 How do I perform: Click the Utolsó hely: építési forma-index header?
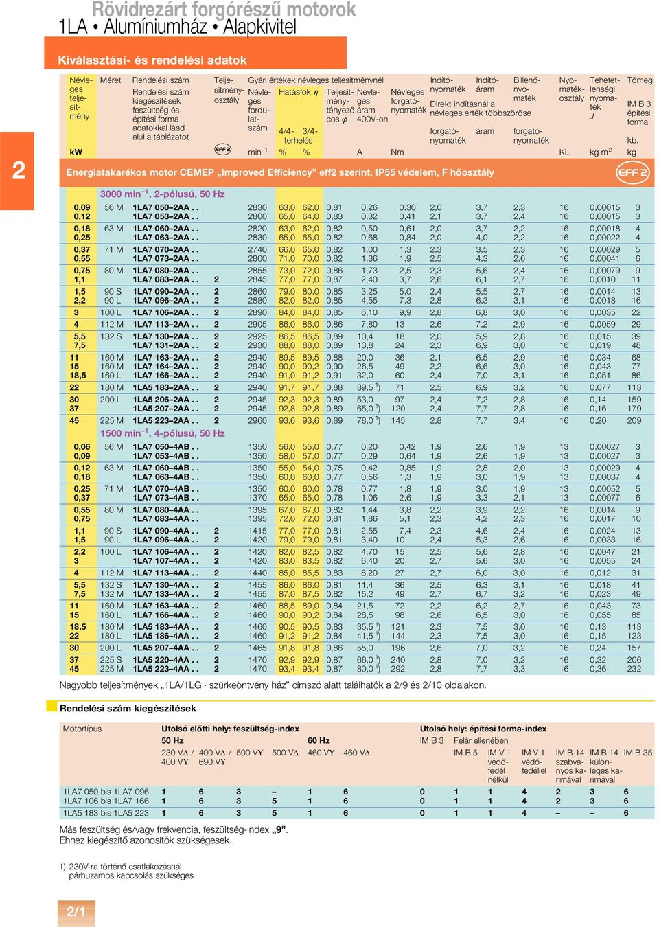483,729
